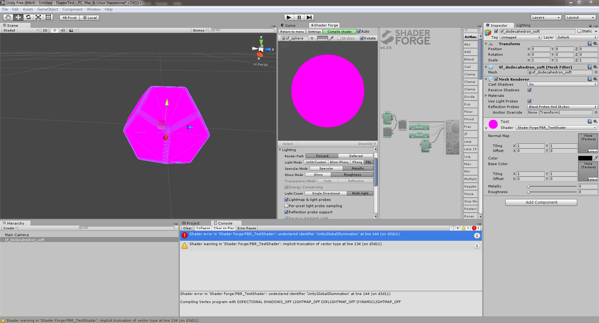This screenshot has width=599, height=323.
Task: Open the Shader selection dropdown
Action: [x=557, y=128]
